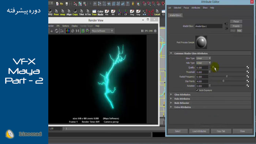Click the map checker button for Rotation
The image size is (256, 144).
(x=248, y=86)
